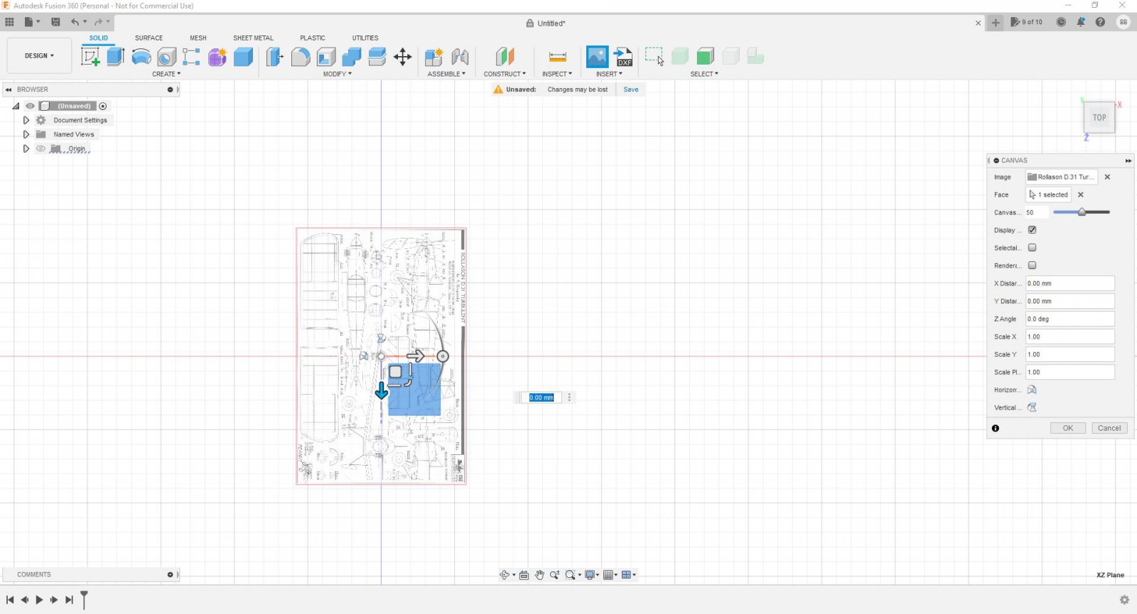
Task: Select the SOLID tab
Action: [99, 38]
